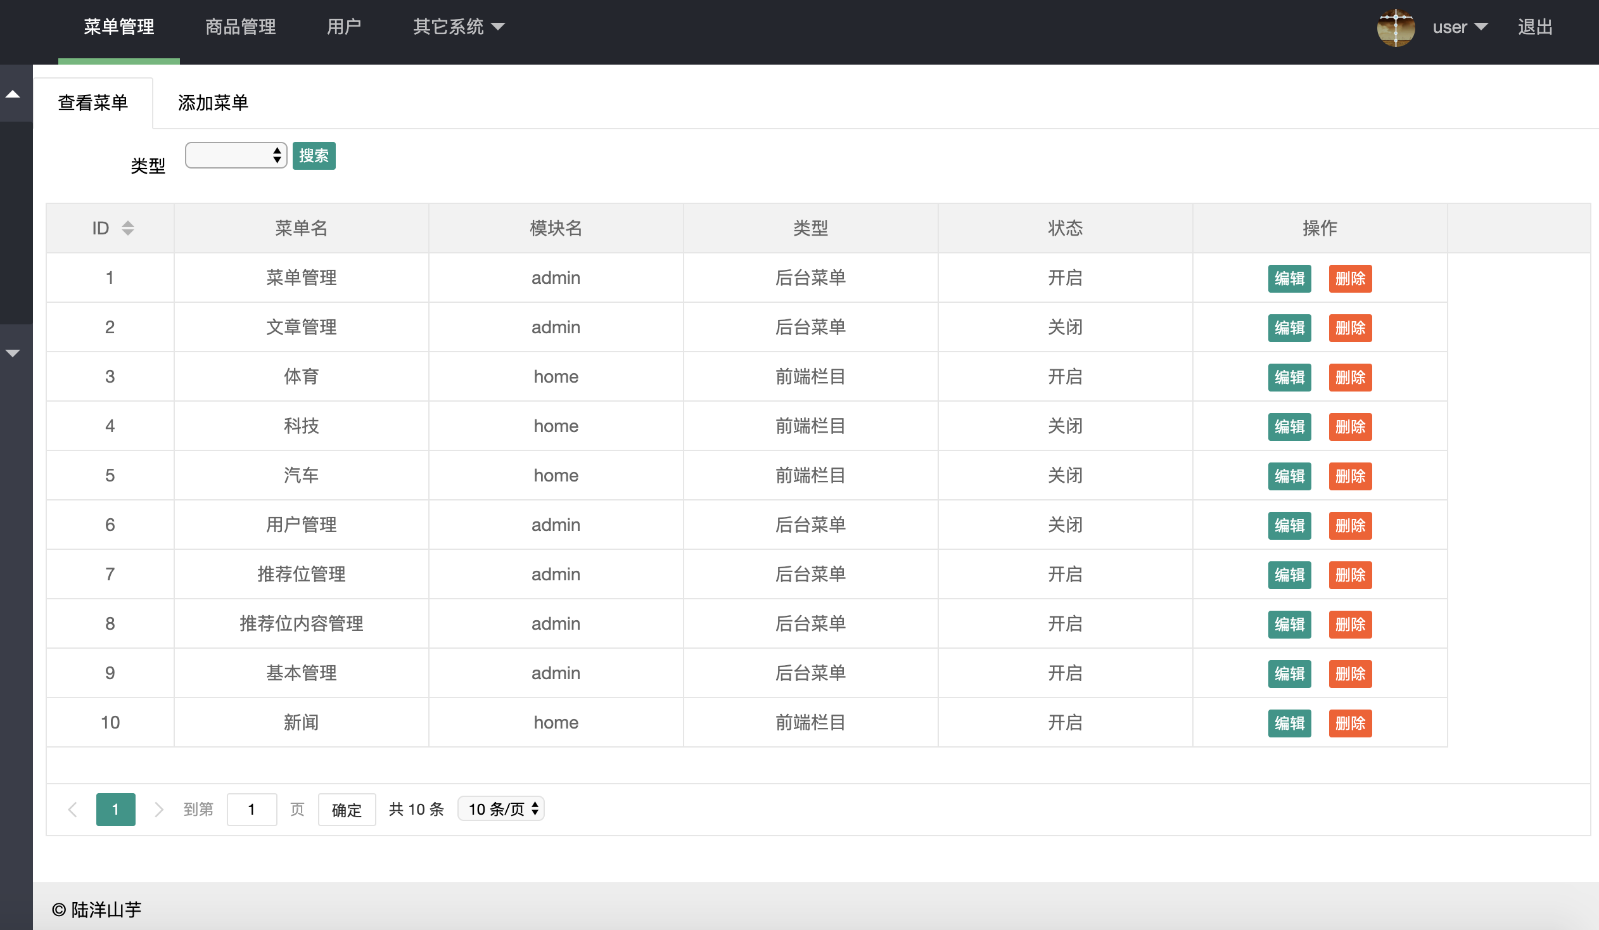Open 其它系统 dropdown menu
This screenshot has width=1599, height=930.
(458, 27)
